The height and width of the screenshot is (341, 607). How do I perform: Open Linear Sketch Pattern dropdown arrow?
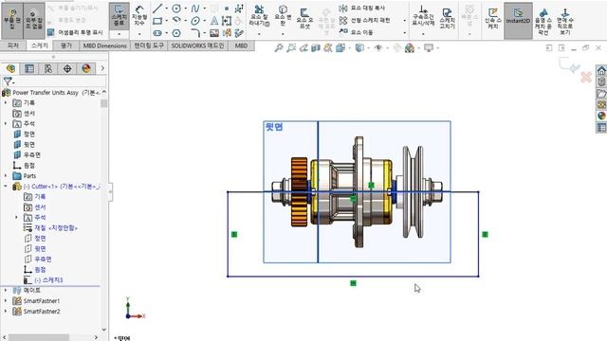405,20
